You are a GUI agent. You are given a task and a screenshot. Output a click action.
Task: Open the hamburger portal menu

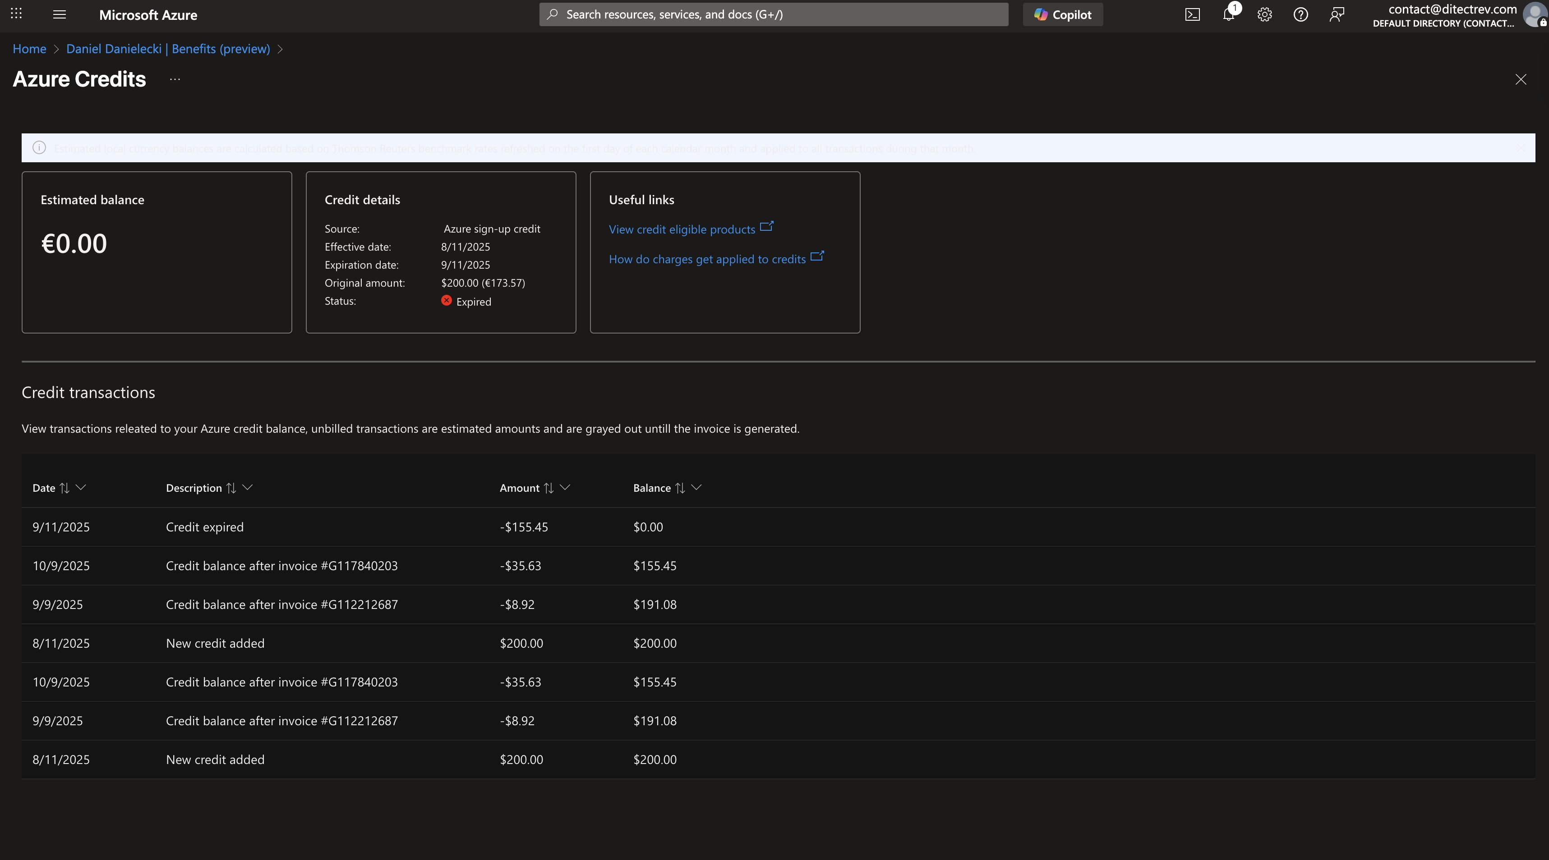point(59,14)
